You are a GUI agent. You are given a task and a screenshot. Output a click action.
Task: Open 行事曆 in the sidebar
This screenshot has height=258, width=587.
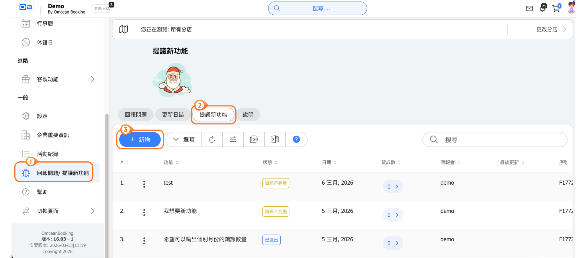pyautogui.click(x=45, y=24)
